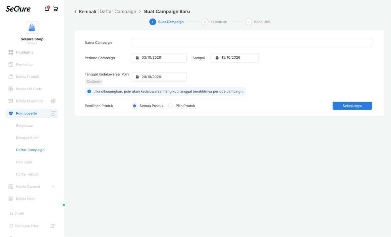Click the Kelola Garansi certificate icon
391x237 pixels.
pos(11,186)
